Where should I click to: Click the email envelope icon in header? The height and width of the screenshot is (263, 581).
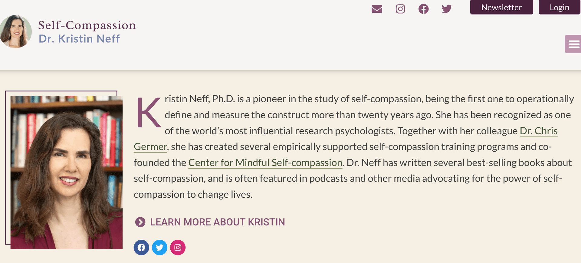377,9
